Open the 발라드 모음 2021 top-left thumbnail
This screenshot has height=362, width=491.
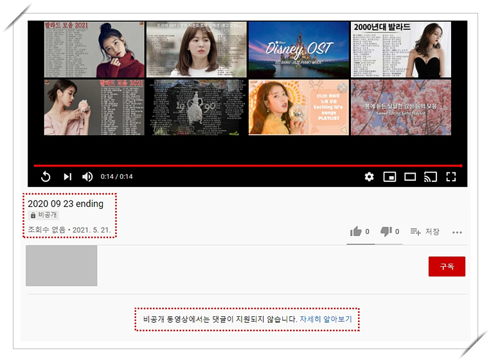(x=94, y=50)
